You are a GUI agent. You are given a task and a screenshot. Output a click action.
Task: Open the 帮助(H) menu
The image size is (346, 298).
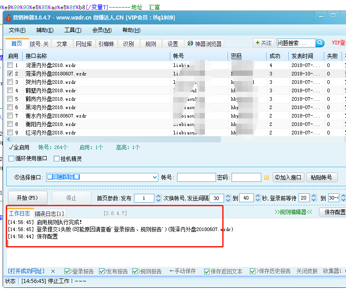coord(131,30)
